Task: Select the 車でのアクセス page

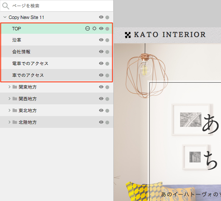Action: [56, 75]
